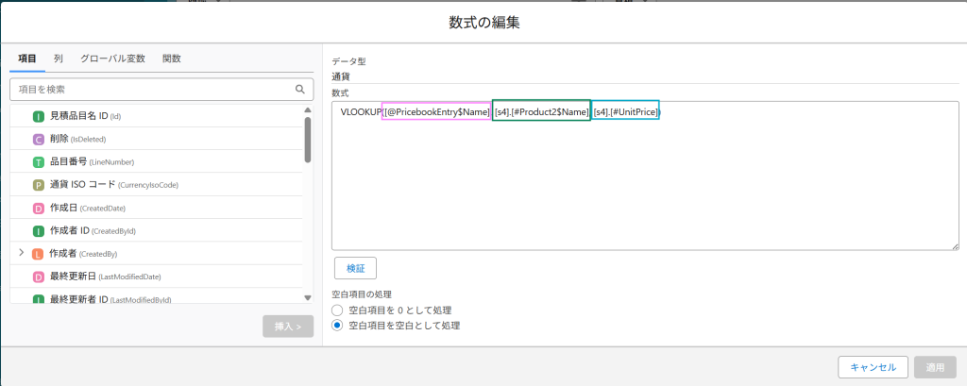
Task: Expand the 作成者 (CreatedBy) field
Action: coord(22,253)
